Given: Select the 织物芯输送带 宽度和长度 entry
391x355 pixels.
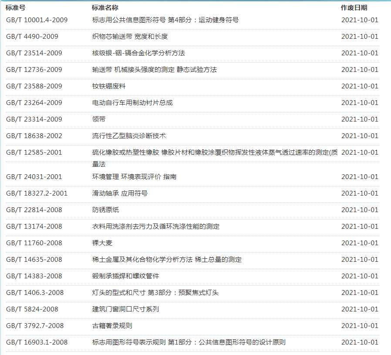Looking at the screenshot, I should click(x=130, y=37).
